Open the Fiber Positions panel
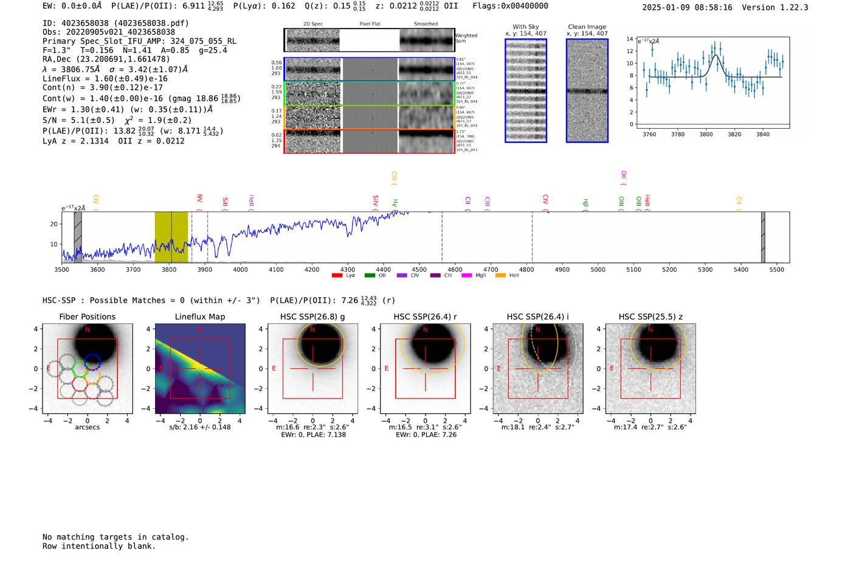The image size is (851, 579). [x=88, y=369]
